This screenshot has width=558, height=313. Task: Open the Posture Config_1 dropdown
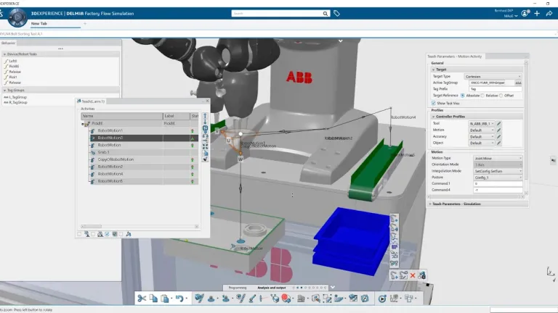click(x=498, y=178)
